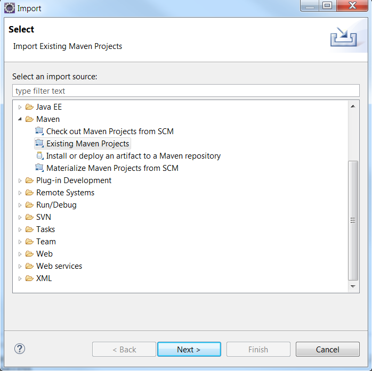Select the Team import source

[x=46, y=242]
